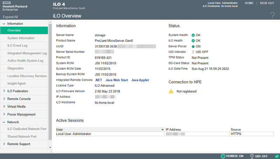Open the Integrated Management Log
The image size is (280, 159).
pyautogui.click(x=24, y=53)
